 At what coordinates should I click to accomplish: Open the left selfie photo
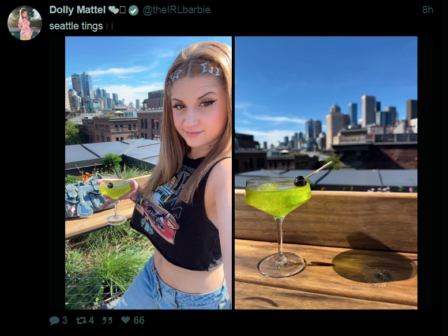tap(148, 173)
